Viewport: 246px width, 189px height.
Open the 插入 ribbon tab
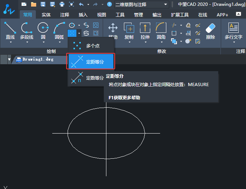point(83,15)
